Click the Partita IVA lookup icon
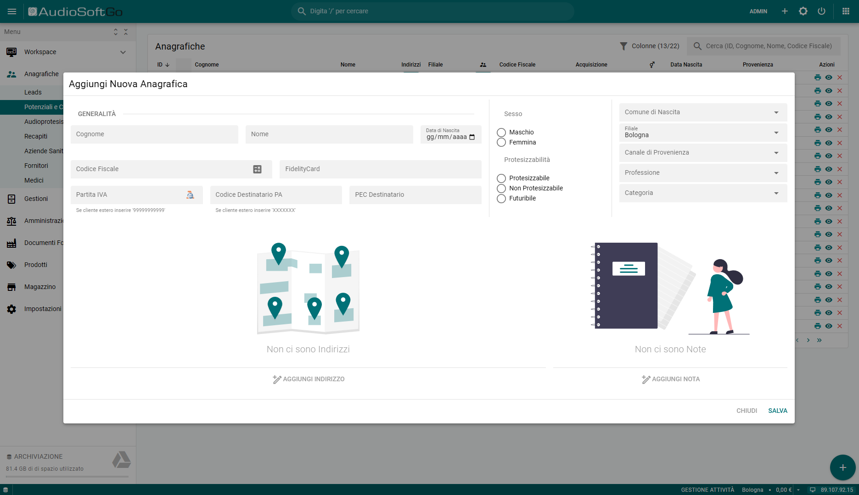This screenshot has width=859, height=495. [190, 195]
